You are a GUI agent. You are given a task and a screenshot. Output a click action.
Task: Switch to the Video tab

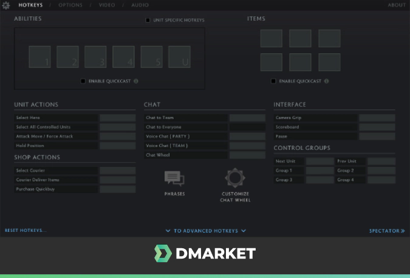click(x=107, y=5)
